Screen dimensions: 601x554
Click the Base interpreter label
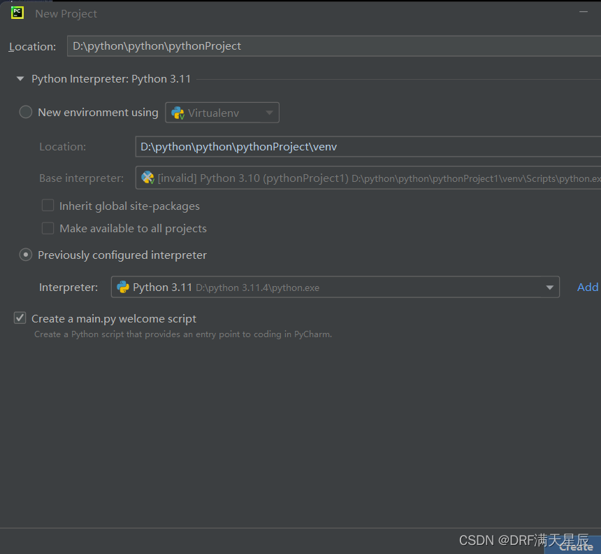[81, 178]
